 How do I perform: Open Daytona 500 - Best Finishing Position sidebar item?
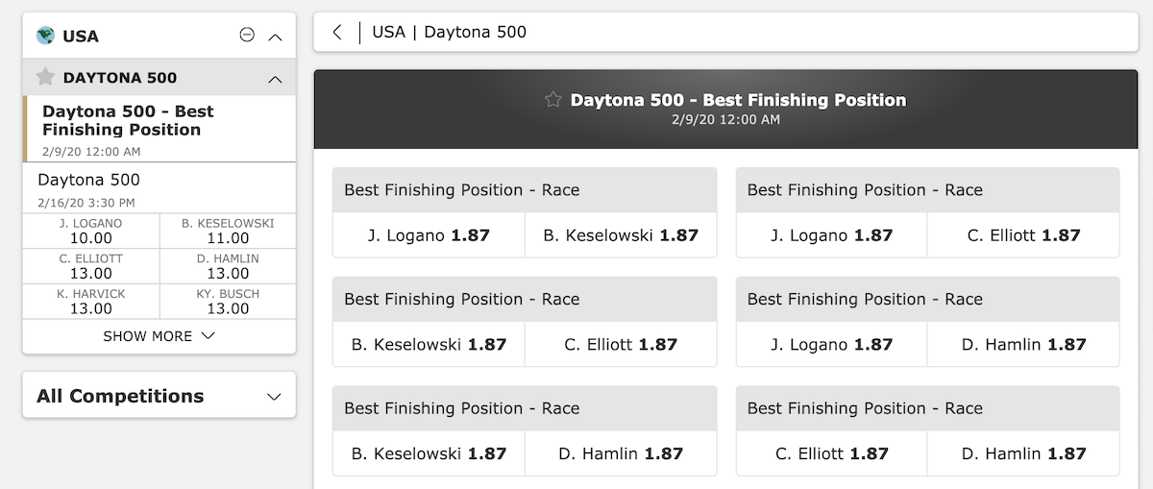pyautogui.click(x=159, y=128)
